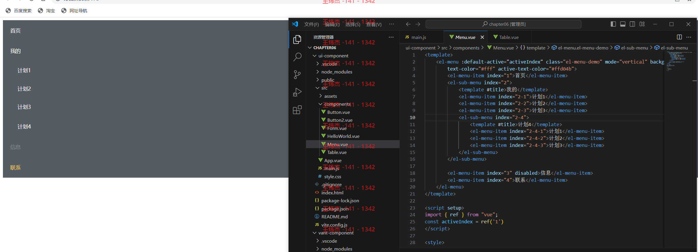This screenshot has height=252, width=698.
Task: Open Button2.vue in the explorer
Action: pos(353,120)
